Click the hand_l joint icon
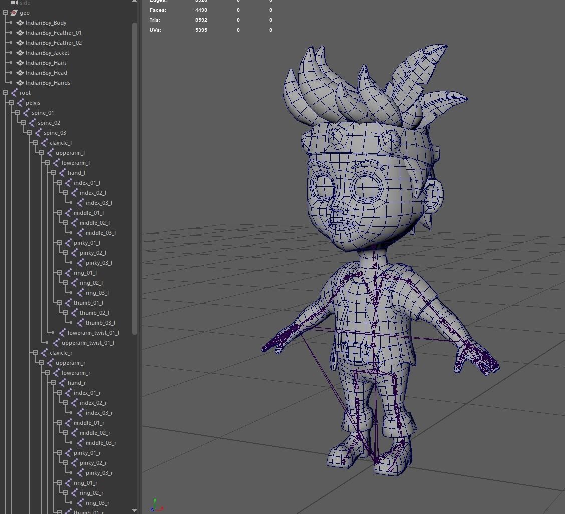The height and width of the screenshot is (514, 565). 62,173
